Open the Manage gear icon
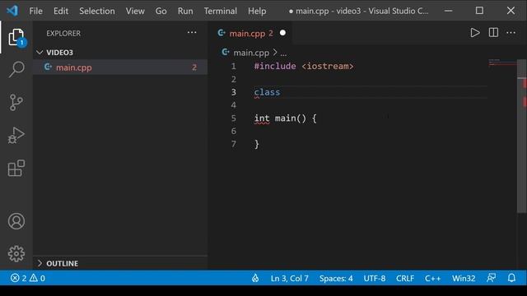527x296 pixels. (x=16, y=254)
